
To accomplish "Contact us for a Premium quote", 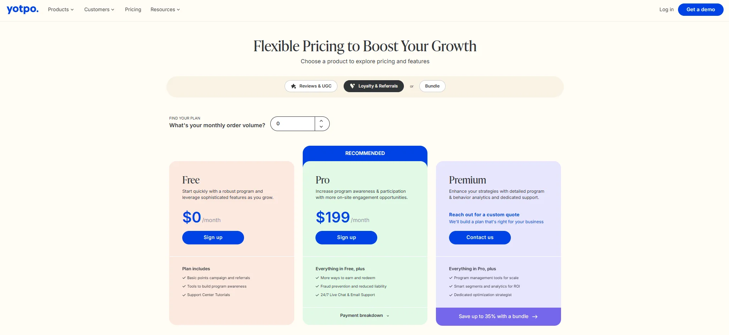I will click(x=480, y=237).
